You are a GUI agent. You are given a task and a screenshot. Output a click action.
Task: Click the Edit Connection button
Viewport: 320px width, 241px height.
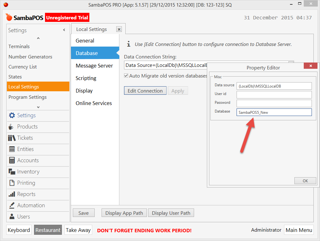pyautogui.click(x=145, y=90)
